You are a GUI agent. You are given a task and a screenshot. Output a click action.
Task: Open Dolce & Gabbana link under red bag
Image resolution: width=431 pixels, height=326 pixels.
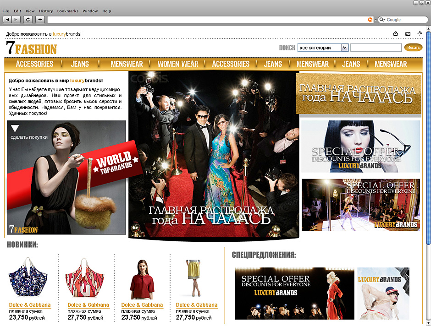pyautogui.click(x=88, y=305)
